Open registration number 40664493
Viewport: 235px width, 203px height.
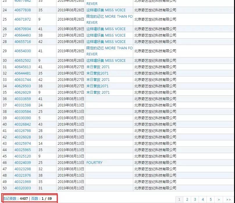(x=23, y=35)
